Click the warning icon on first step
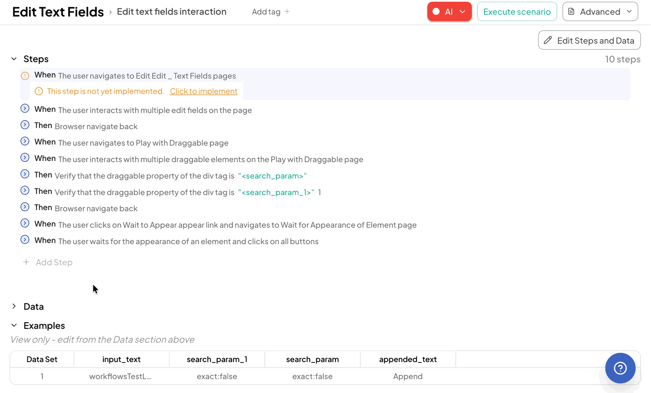Screen dimensions: 651x393 (x=25, y=76)
